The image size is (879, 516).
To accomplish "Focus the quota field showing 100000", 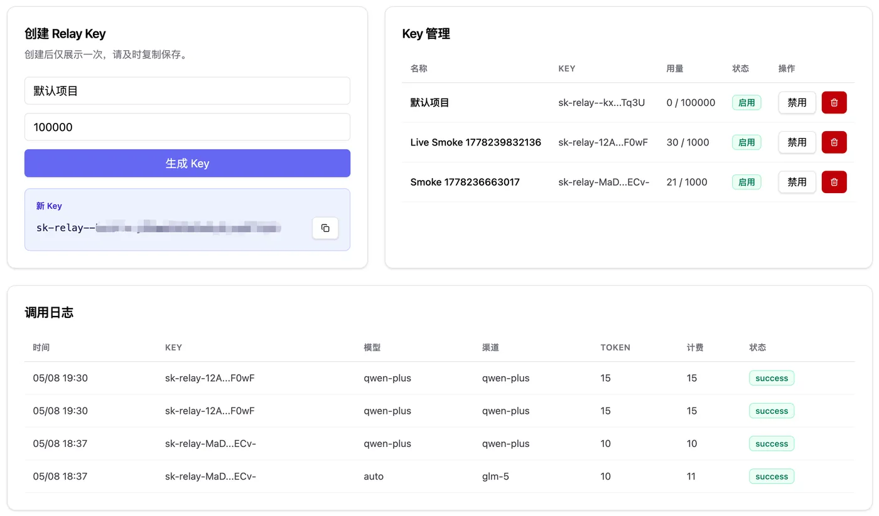I will [x=187, y=127].
